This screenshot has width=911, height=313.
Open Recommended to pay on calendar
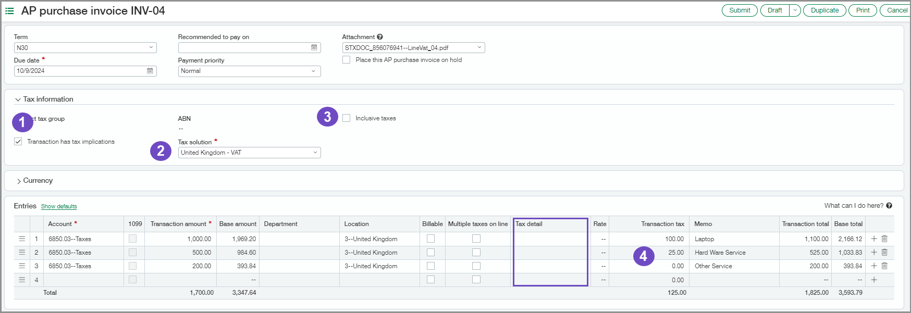pos(314,48)
